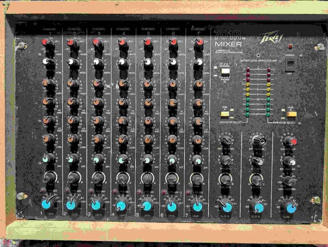Adjust the EFF TO MON knob
Viewport: 328px width, 247px height.
tap(259, 141)
